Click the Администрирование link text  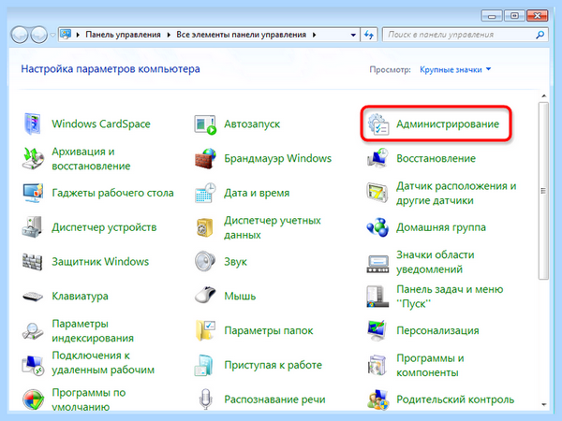pos(448,123)
